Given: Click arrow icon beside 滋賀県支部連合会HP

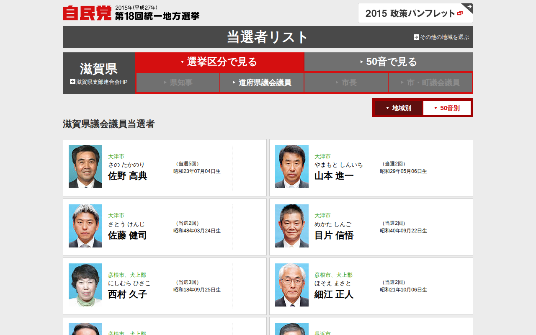Looking at the screenshot, I should pyautogui.click(x=72, y=82).
